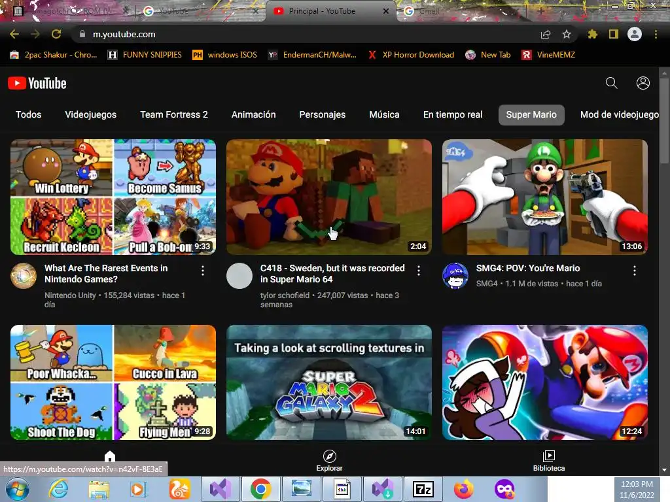670x502 pixels.
Task: Select the Team Fortress 2 filter chip
Action: [x=174, y=114]
